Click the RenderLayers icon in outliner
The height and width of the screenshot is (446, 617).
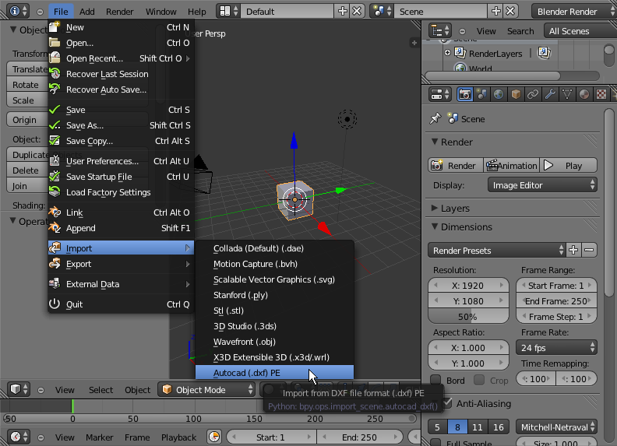coord(460,53)
